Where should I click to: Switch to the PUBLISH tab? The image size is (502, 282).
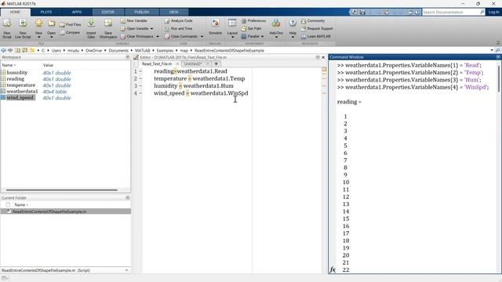tap(141, 13)
